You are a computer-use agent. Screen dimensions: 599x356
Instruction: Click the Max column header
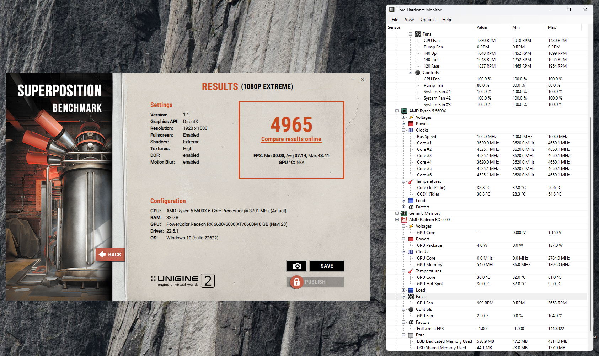tap(563, 27)
